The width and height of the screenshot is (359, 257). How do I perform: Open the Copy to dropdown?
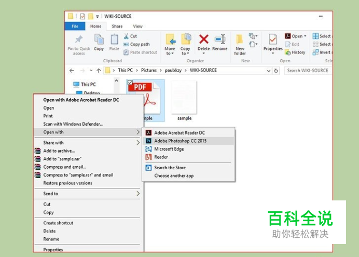point(185,51)
